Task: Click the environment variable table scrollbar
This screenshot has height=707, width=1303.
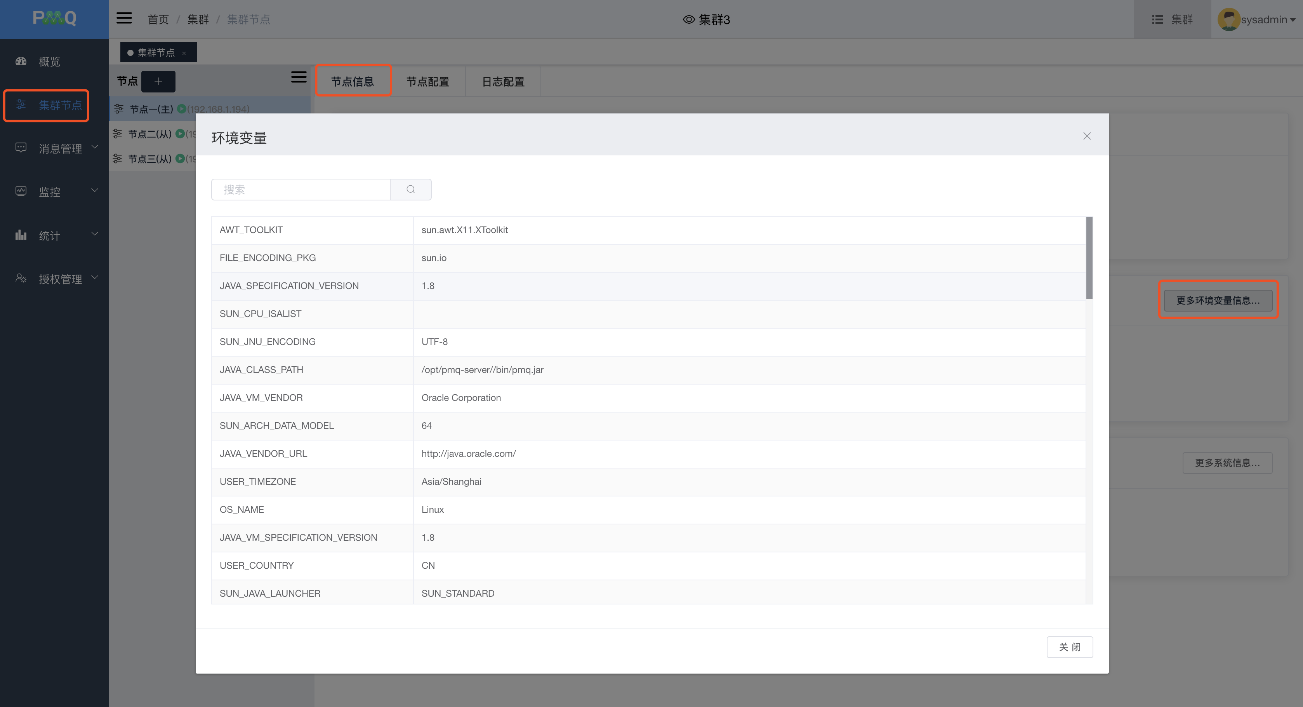Action: coord(1089,258)
